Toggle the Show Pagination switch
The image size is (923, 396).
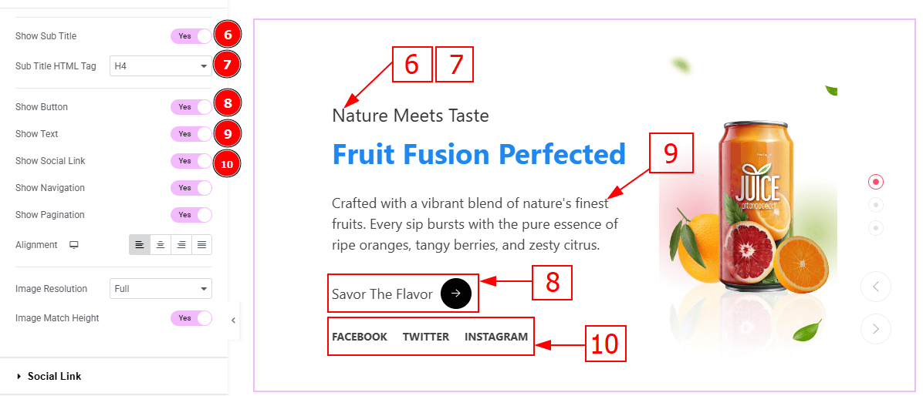click(x=191, y=214)
